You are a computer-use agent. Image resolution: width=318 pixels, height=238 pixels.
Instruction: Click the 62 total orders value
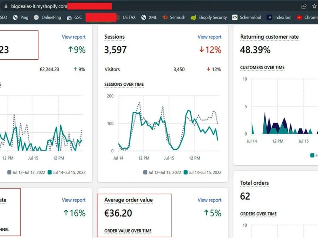click(x=245, y=196)
